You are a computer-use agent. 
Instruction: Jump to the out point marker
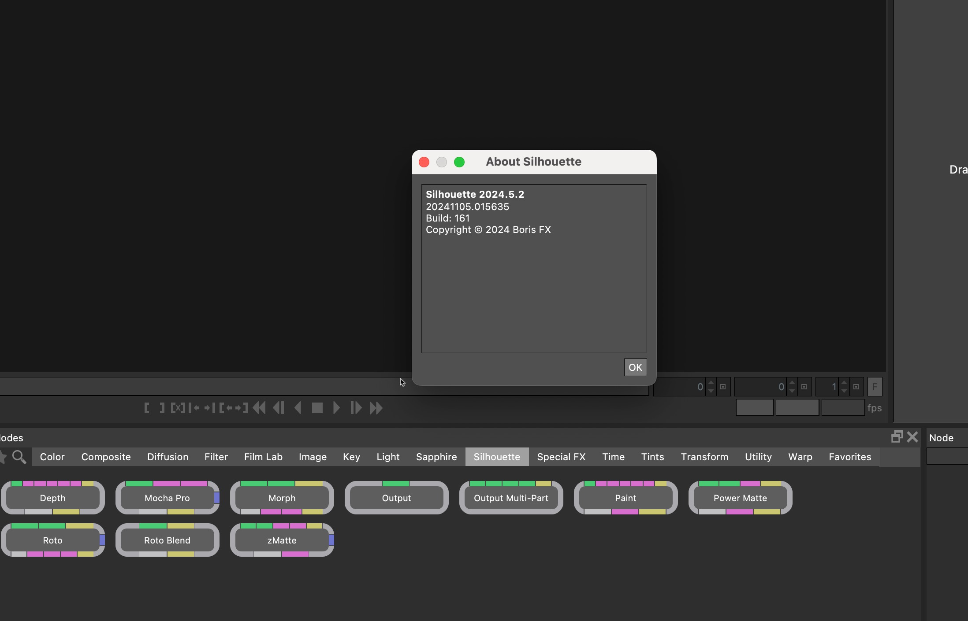tap(210, 408)
